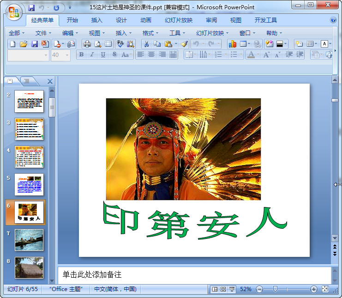Open the font name combo box
Screen dimensions: 342x298
[x=28, y=55]
